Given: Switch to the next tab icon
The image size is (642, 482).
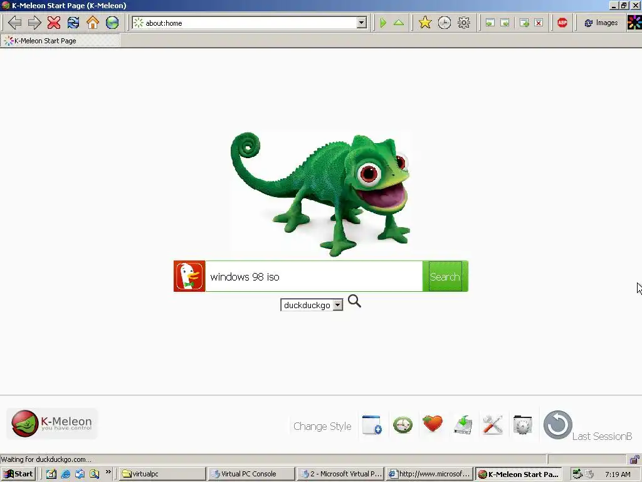Looking at the screenshot, I should pos(505,23).
